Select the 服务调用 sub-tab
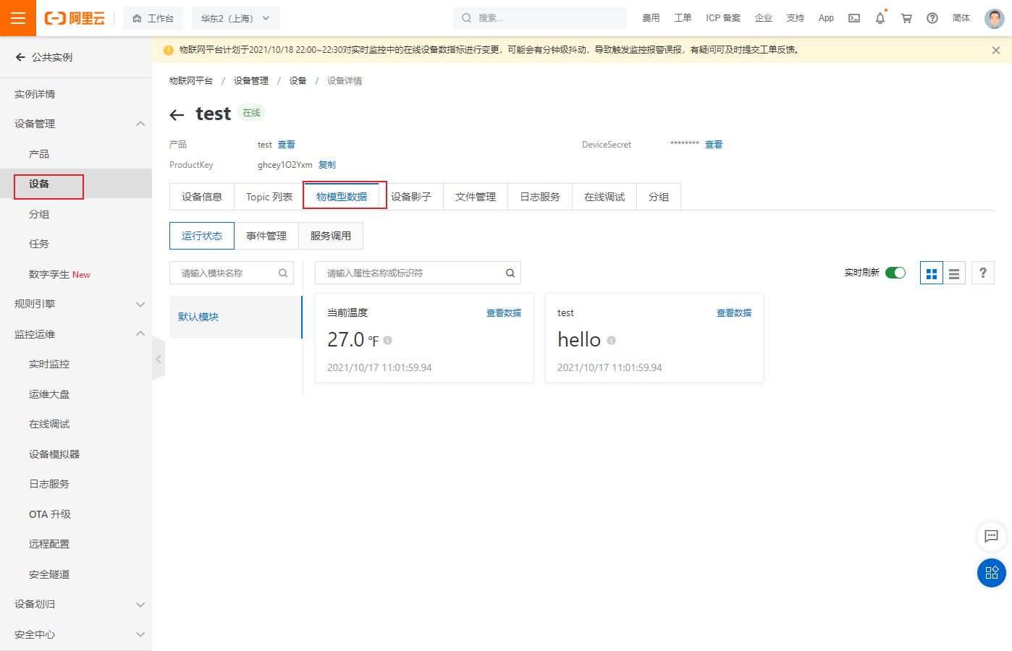Image resolution: width=1012 pixels, height=651 pixels. pyautogui.click(x=331, y=236)
